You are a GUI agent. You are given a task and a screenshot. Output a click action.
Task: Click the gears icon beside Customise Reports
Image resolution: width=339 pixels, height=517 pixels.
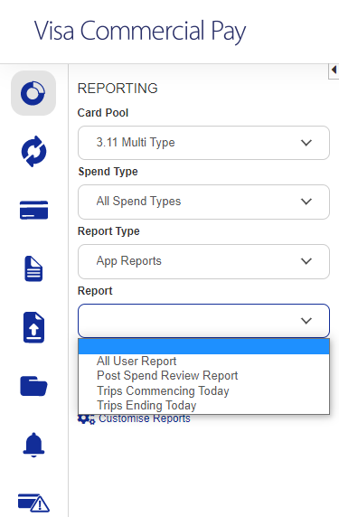click(x=86, y=418)
